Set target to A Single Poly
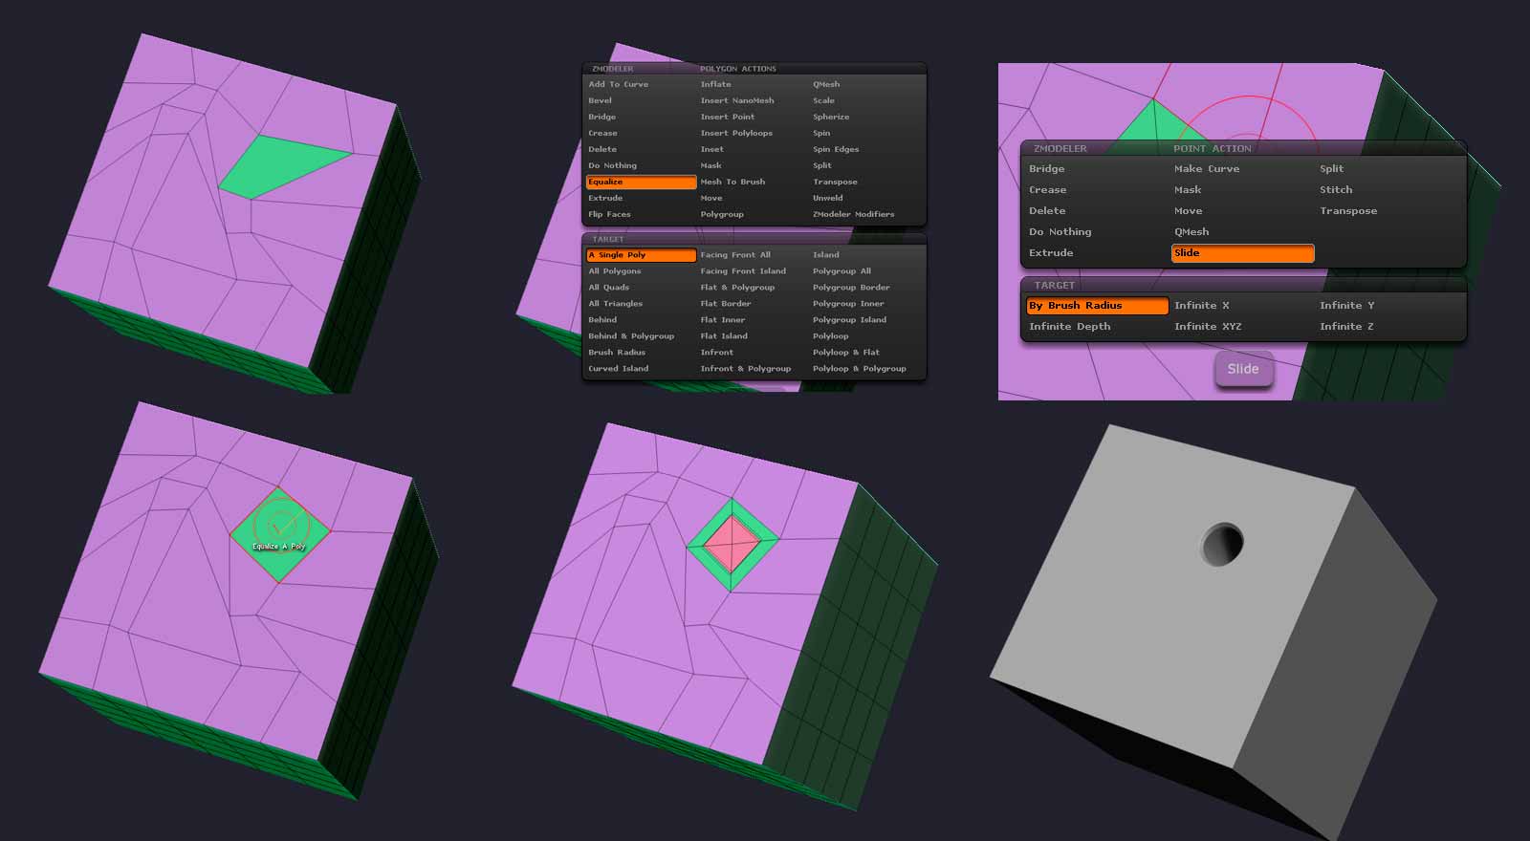This screenshot has height=841, width=1530. click(641, 255)
